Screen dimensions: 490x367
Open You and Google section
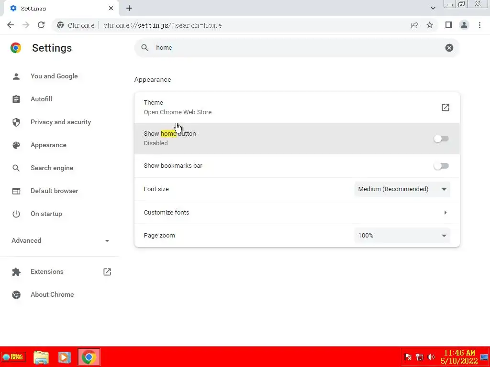(x=54, y=76)
